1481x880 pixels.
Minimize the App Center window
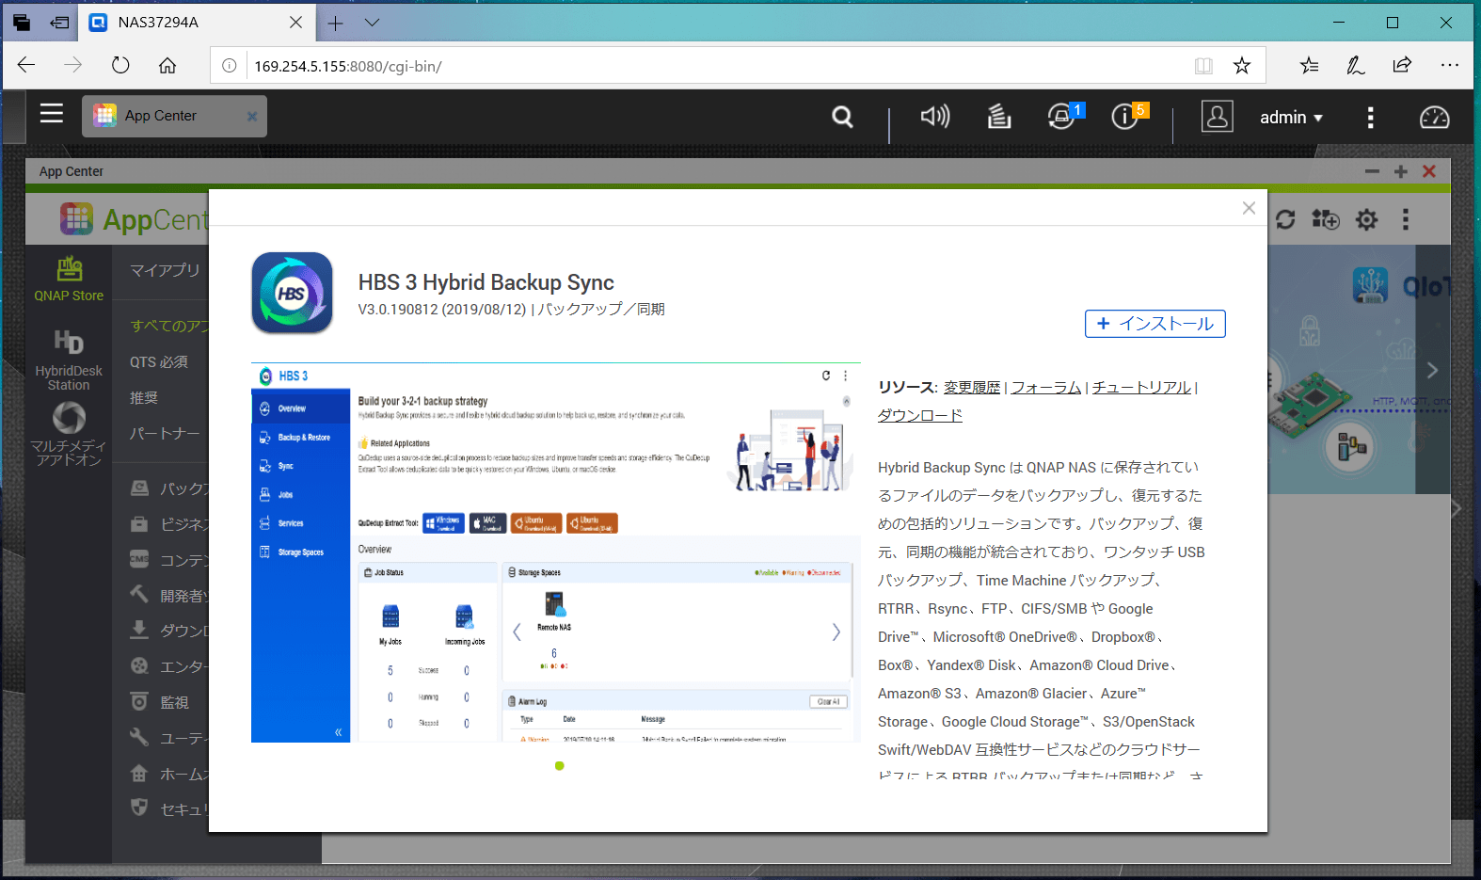point(1372,171)
